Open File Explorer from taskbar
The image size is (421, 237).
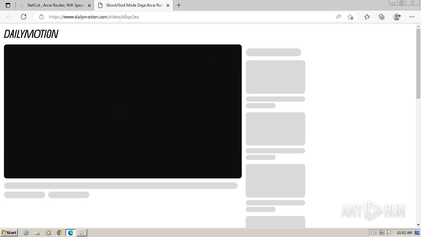pos(37,233)
